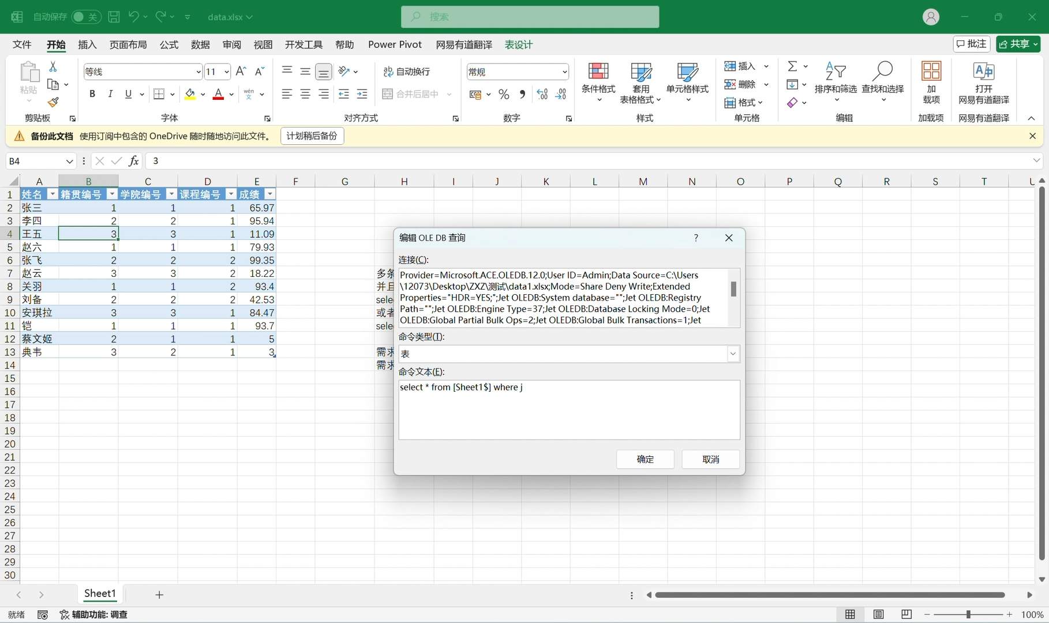This screenshot has height=623, width=1049.
Task: Open filter dropdown for 姓名 column
Action: 53,194
